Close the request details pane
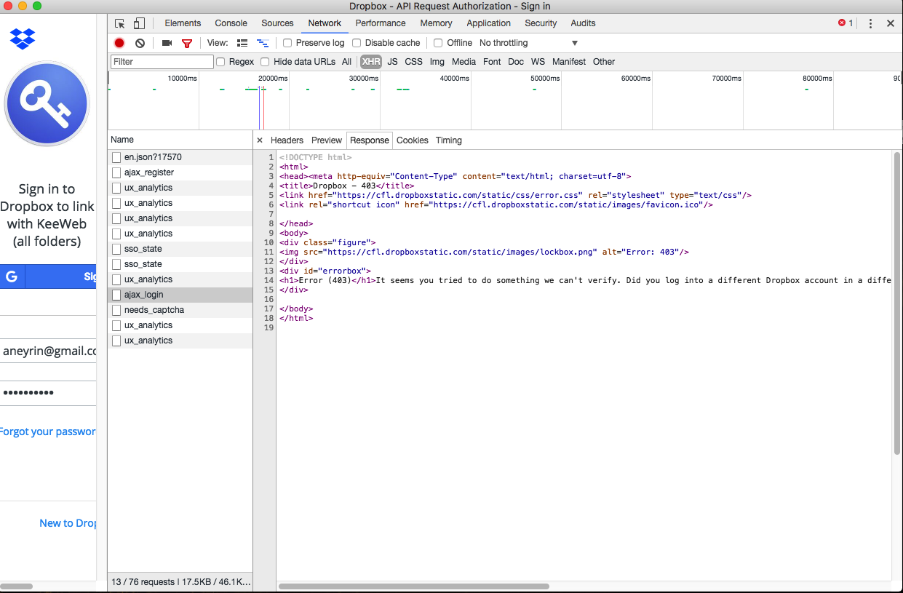 pyautogui.click(x=260, y=140)
